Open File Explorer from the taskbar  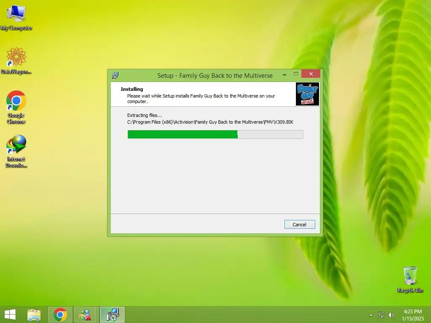click(34, 315)
